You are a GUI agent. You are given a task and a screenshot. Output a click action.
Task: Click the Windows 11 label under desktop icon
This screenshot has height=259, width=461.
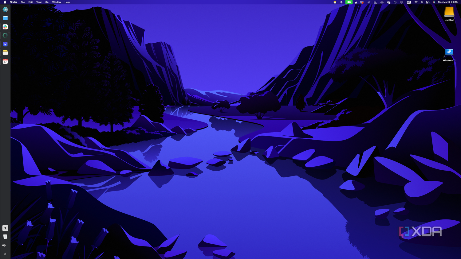pos(449,60)
